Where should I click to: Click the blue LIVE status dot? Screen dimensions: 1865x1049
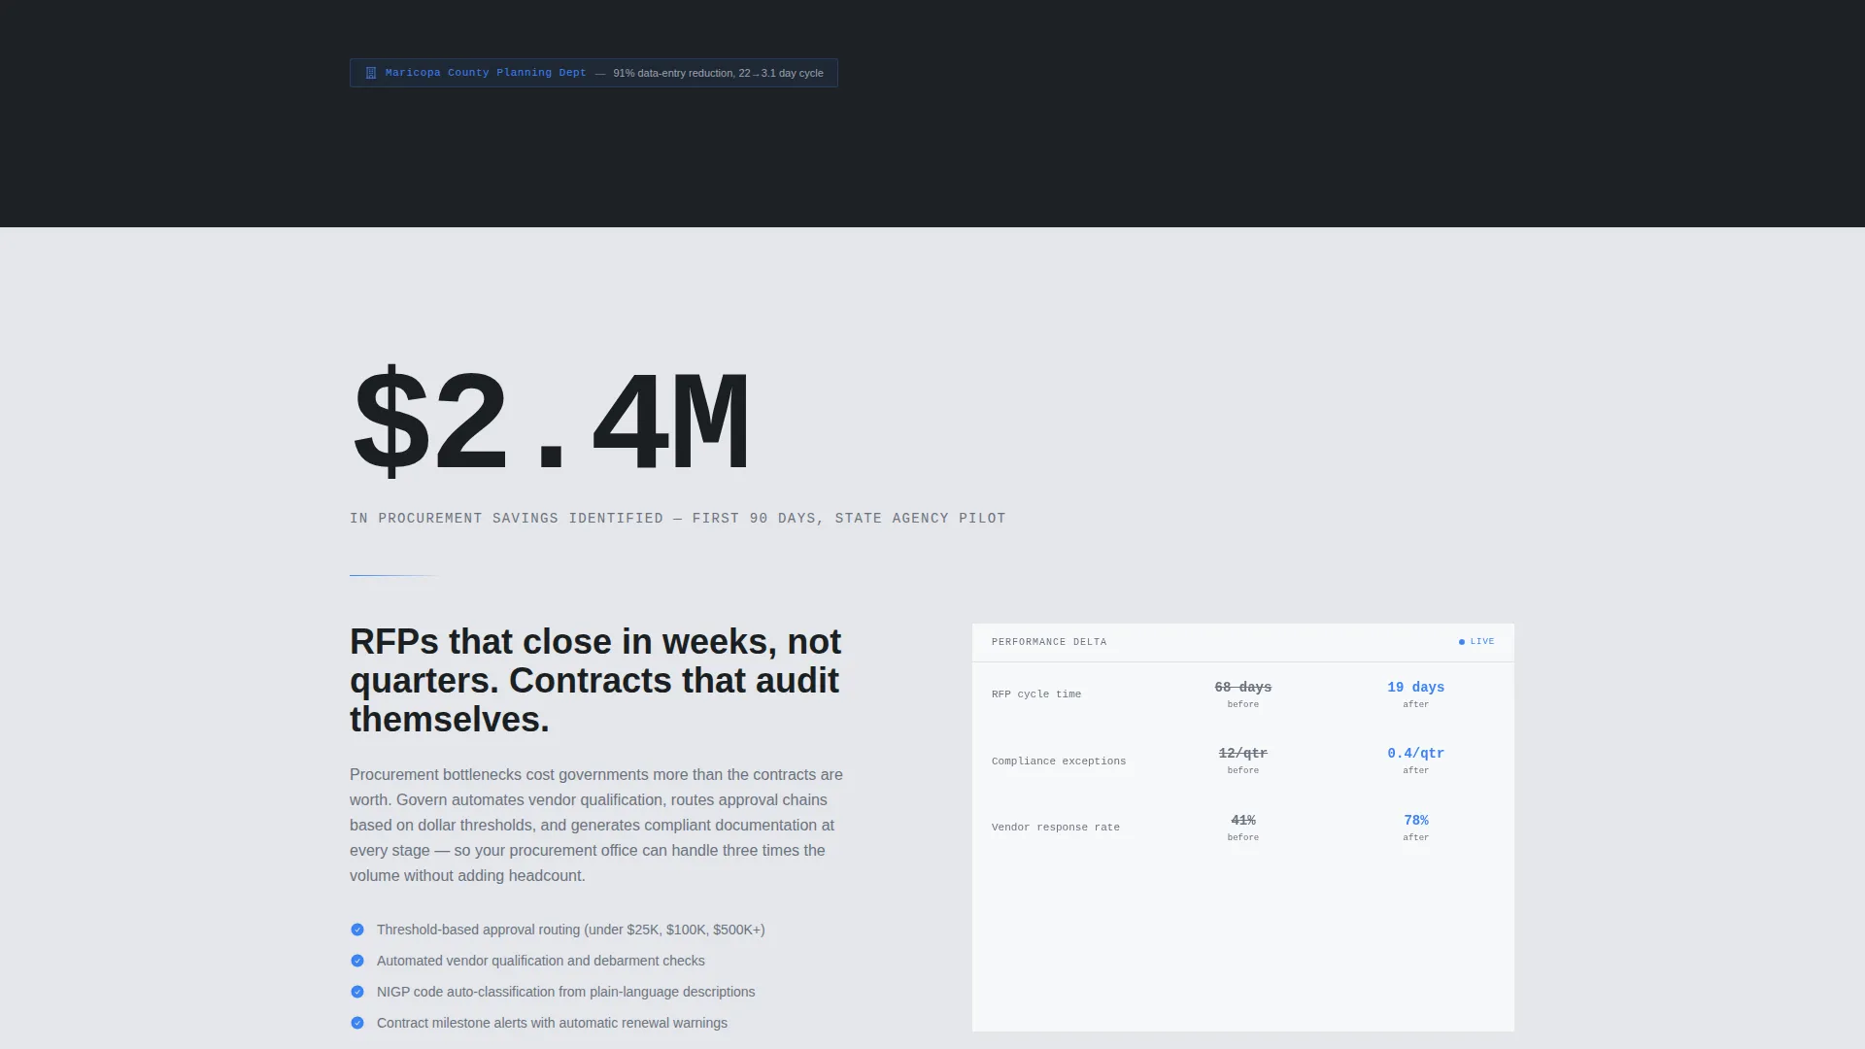[x=1461, y=642]
